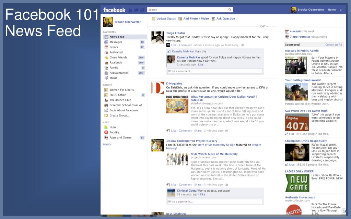The height and width of the screenshot is (219, 351).
Task: Click the Masters in Public Admin ad title
Action: tap(302, 51)
